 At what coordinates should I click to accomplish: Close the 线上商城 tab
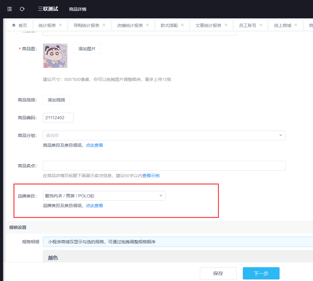pos(296,25)
